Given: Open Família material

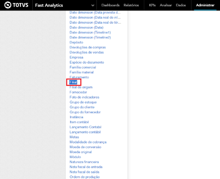Looking at the screenshot, I should coord(82,72).
